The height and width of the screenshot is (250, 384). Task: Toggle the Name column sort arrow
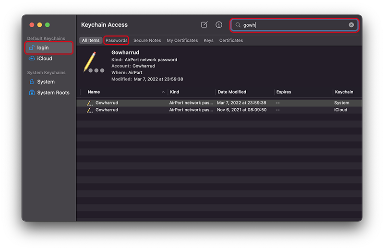163,92
